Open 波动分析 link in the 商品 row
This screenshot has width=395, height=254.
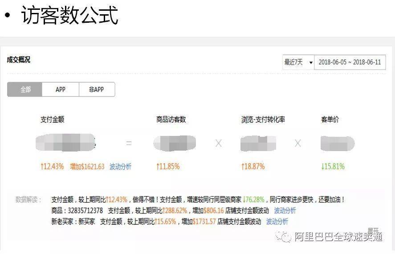point(285,210)
